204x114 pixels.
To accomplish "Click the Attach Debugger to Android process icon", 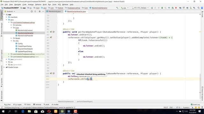I will click(x=172, y=8).
